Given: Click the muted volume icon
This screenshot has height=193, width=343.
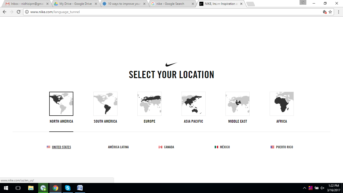Looking at the screenshot, I should point(323,188).
